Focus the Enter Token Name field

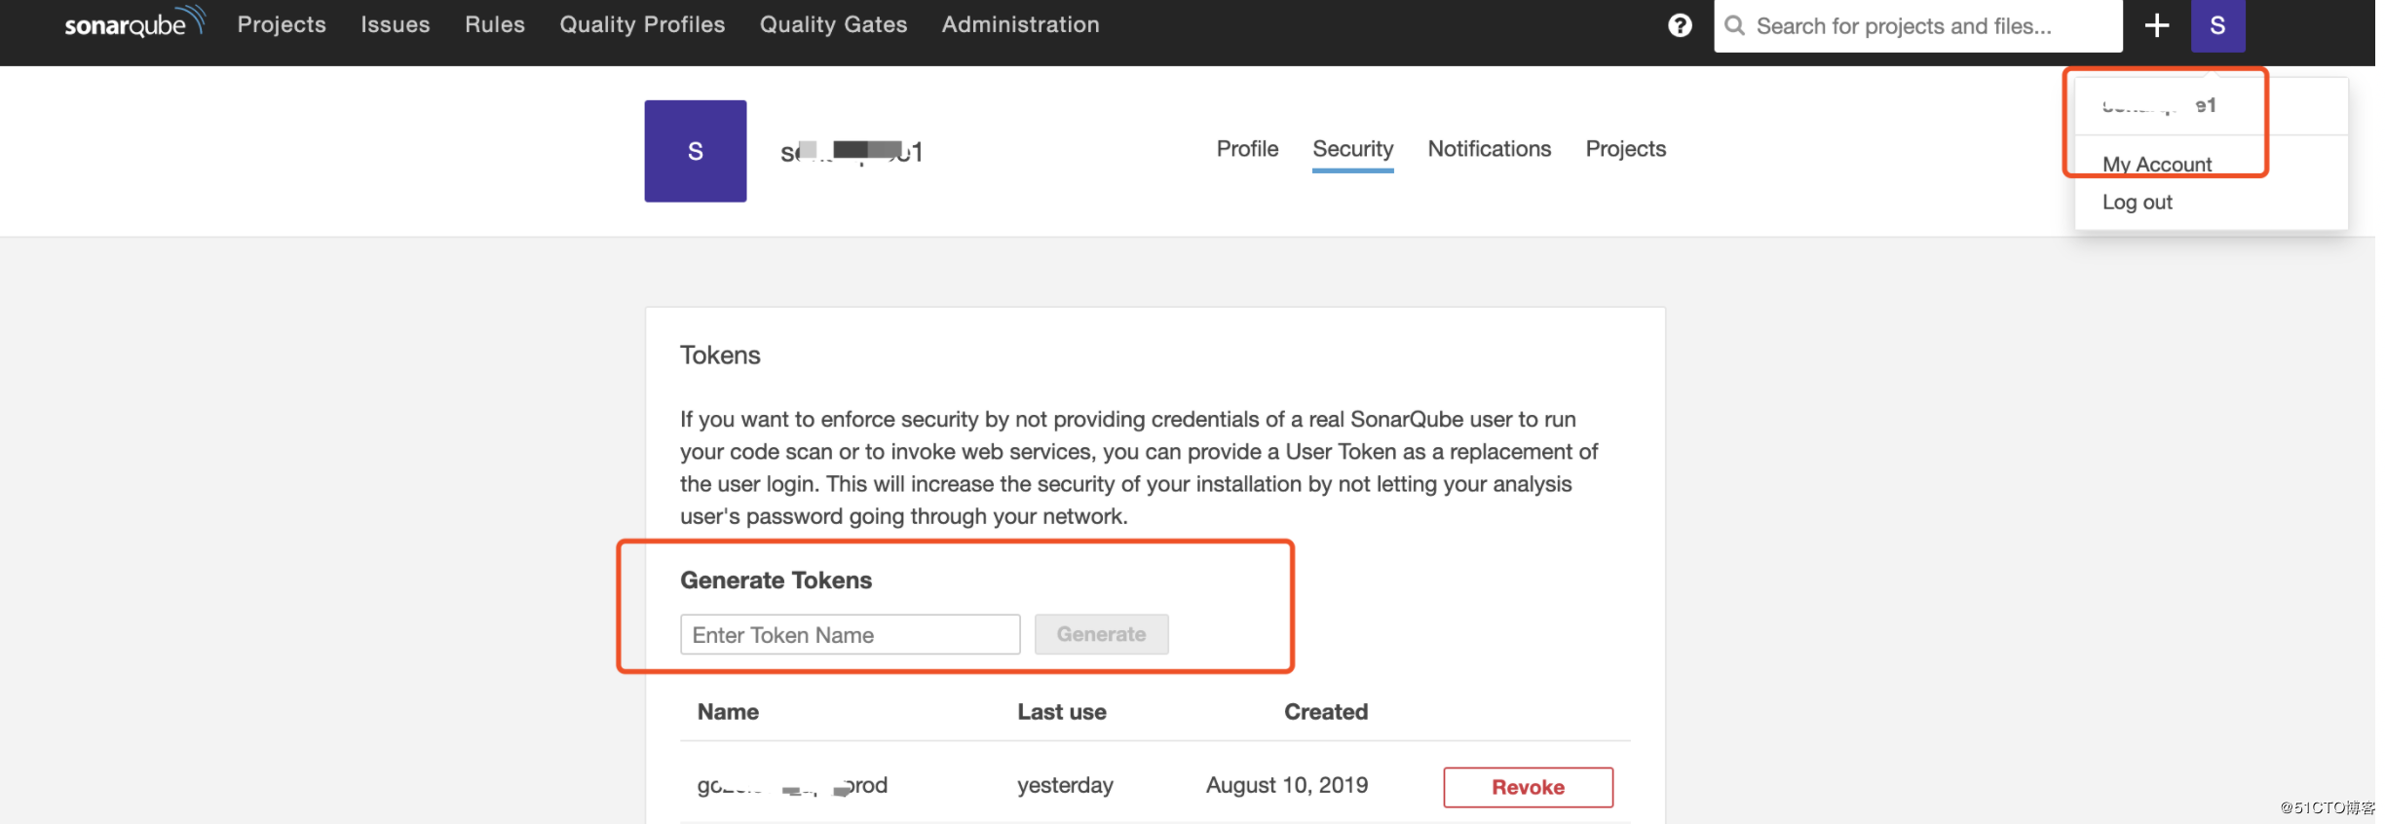[850, 635]
